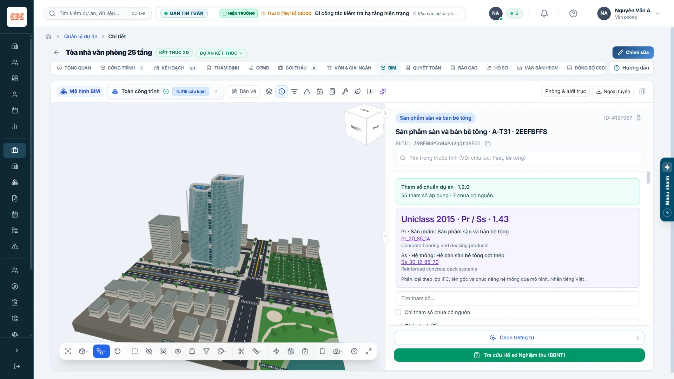Image resolution: width=674 pixels, height=379 pixels.
Task: Click the 'Tra cứu Hồ sơ Nghiệm thu (BBNT)' button
Action: 519,355
